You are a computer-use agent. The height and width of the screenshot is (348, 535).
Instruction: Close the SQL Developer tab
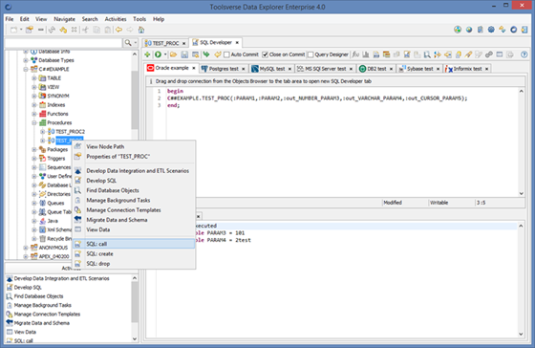coord(237,43)
